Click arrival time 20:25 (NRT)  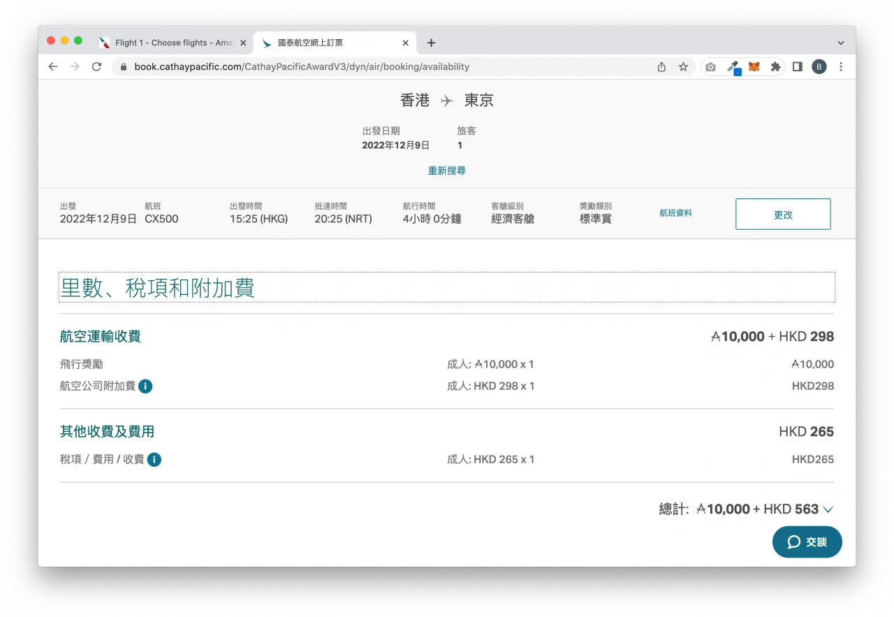point(344,219)
